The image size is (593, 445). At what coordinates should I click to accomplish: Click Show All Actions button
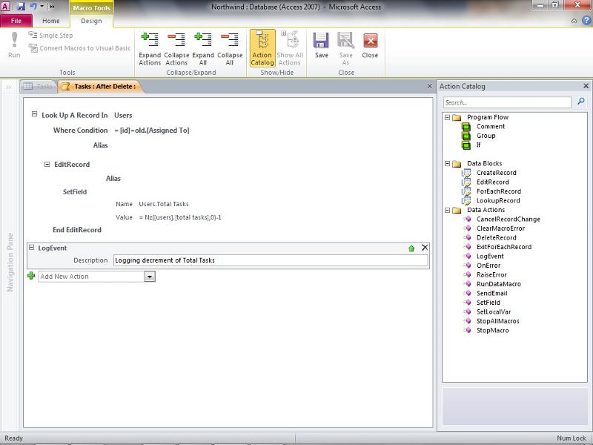tap(290, 48)
